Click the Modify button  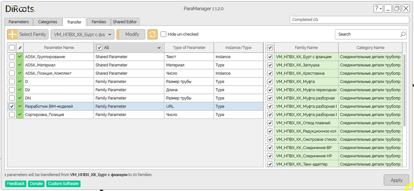click(131, 34)
